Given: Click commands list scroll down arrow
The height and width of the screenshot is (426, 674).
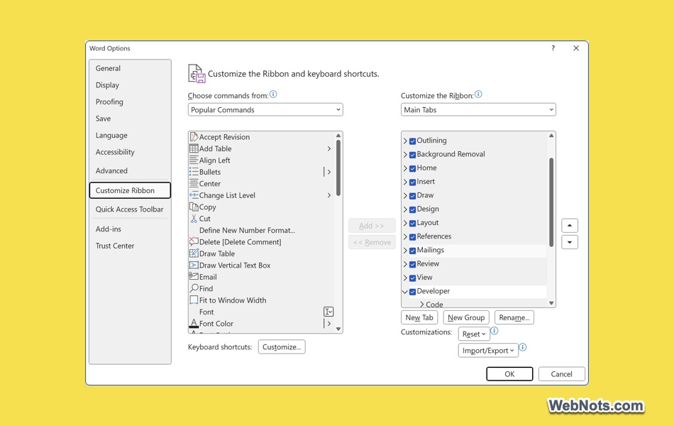Looking at the screenshot, I should tap(338, 329).
